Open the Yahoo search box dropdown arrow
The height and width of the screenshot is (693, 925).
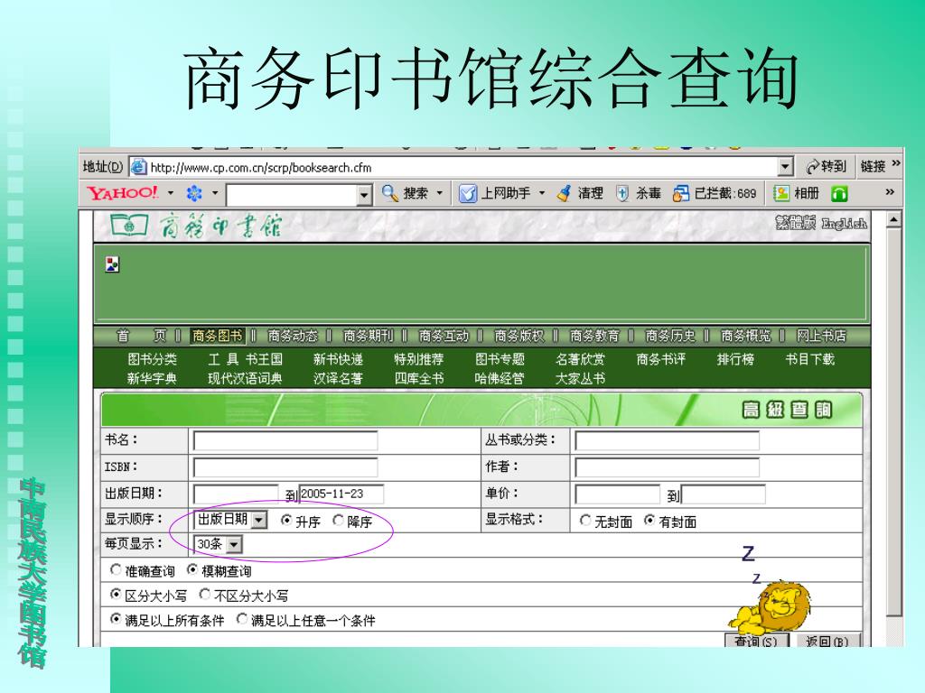[x=365, y=195]
